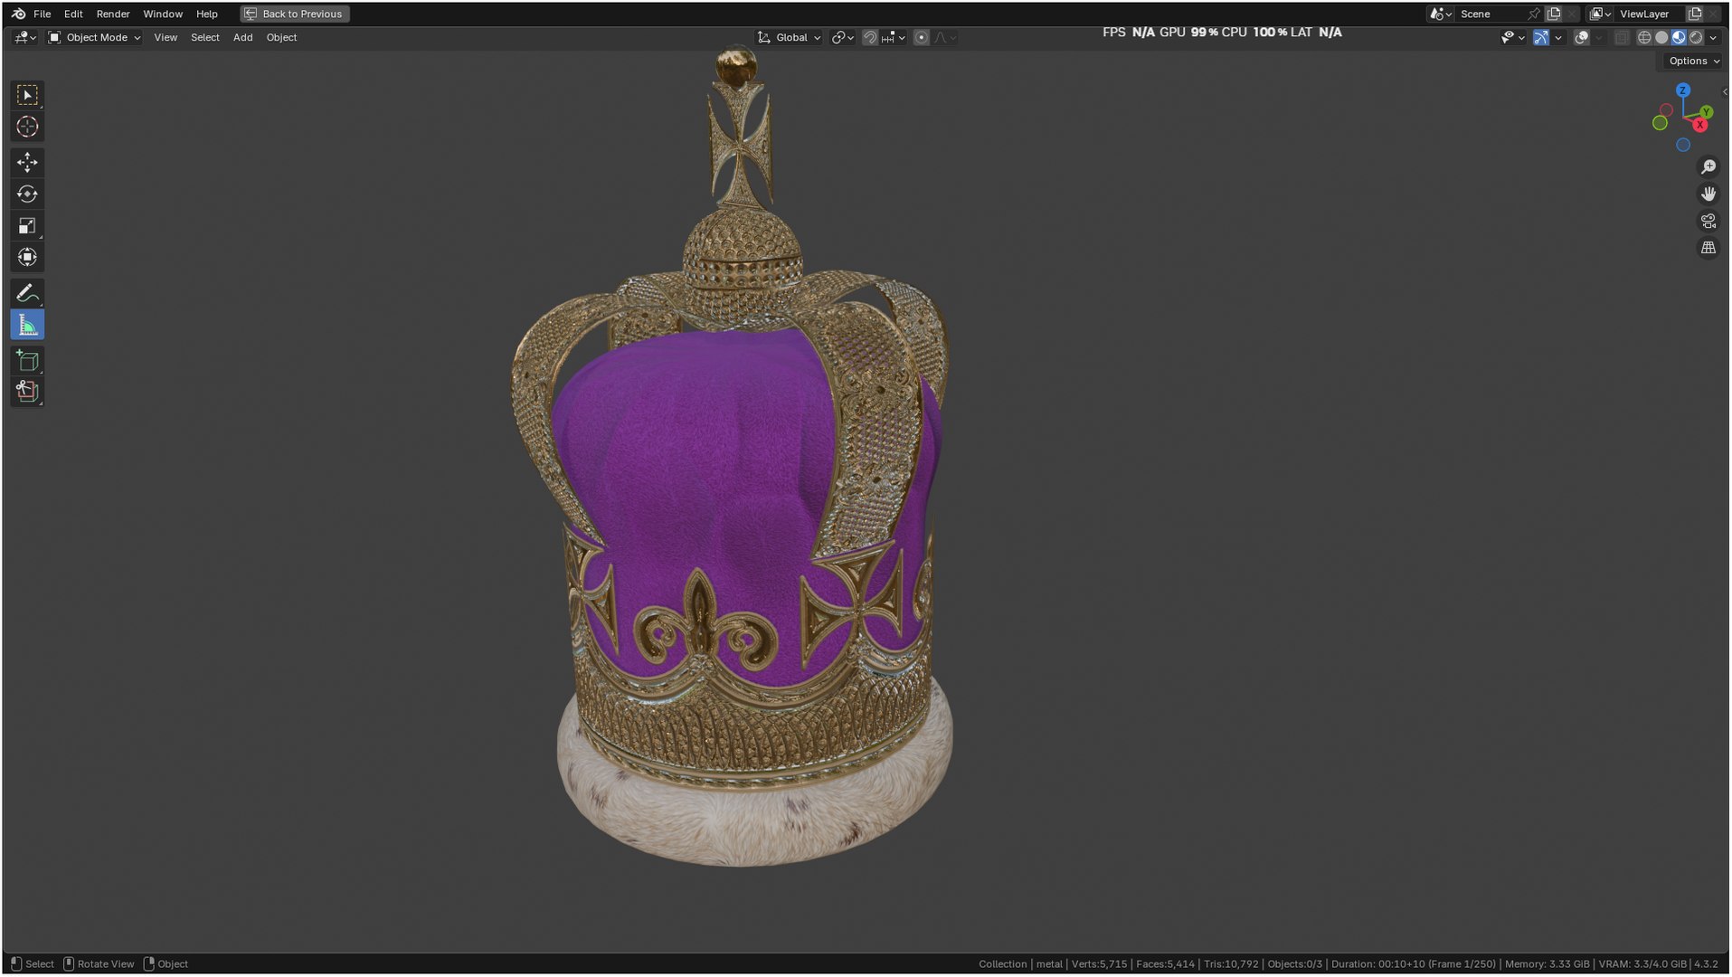The height and width of the screenshot is (977, 1732).
Task: Select the Select Box tool
Action: point(27,95)
